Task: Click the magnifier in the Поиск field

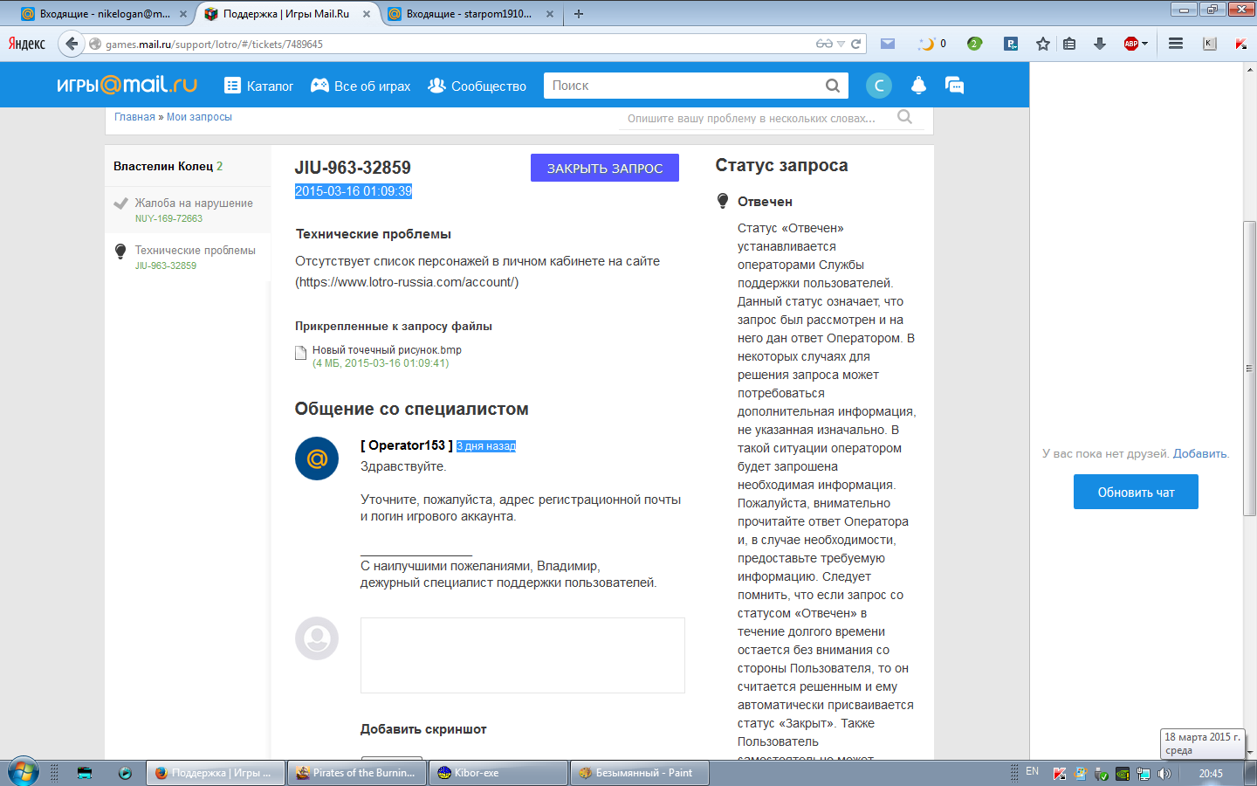Action: click(x=833, y=86)
